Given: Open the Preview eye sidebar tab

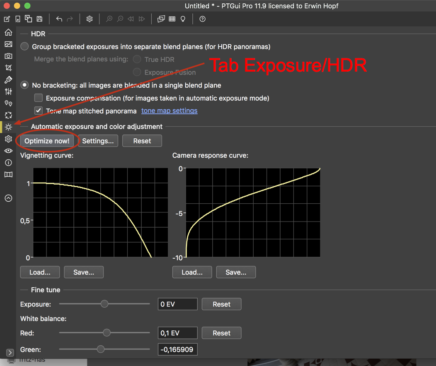Looking at the screenshot, I should (8, 151).
